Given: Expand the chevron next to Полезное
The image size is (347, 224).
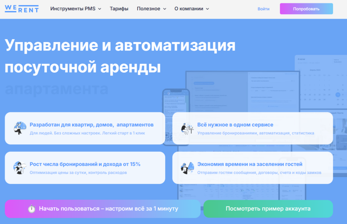Looking at the screenshot, I should tap(164, 9).
